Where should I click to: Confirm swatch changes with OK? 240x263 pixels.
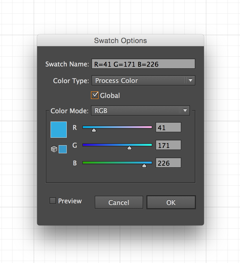pos(171,202)
